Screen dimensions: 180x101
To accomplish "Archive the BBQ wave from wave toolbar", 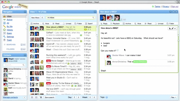I will 127,23.
